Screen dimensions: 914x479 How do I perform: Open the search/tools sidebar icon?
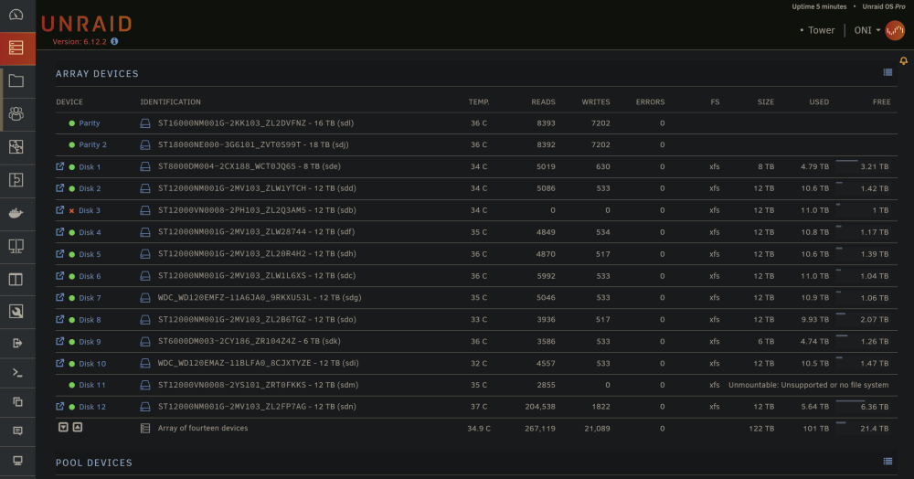pyautogui.click(x=16, y=312)
